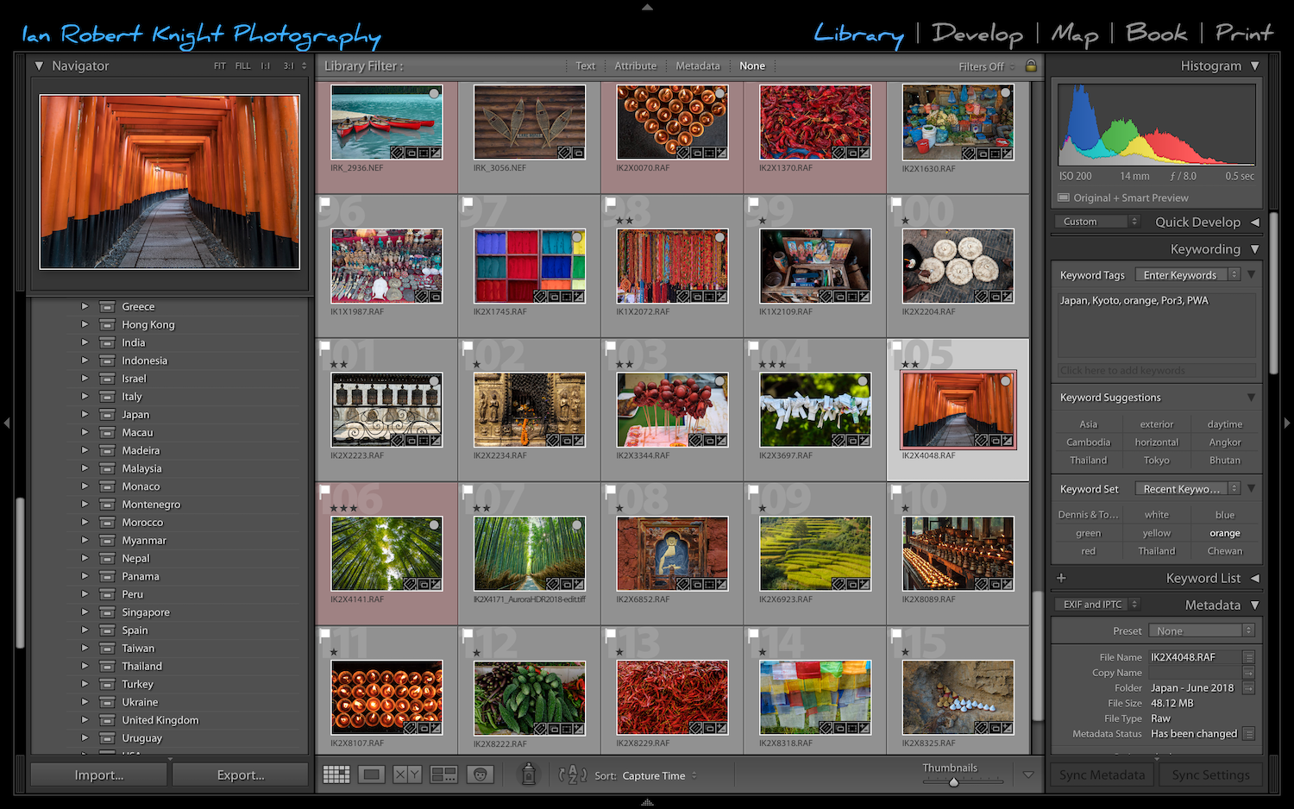Toggle the flag on photo IK2X4141.RAF
The width and height of the screenshot is (1294, 809).
coord(325,491)
